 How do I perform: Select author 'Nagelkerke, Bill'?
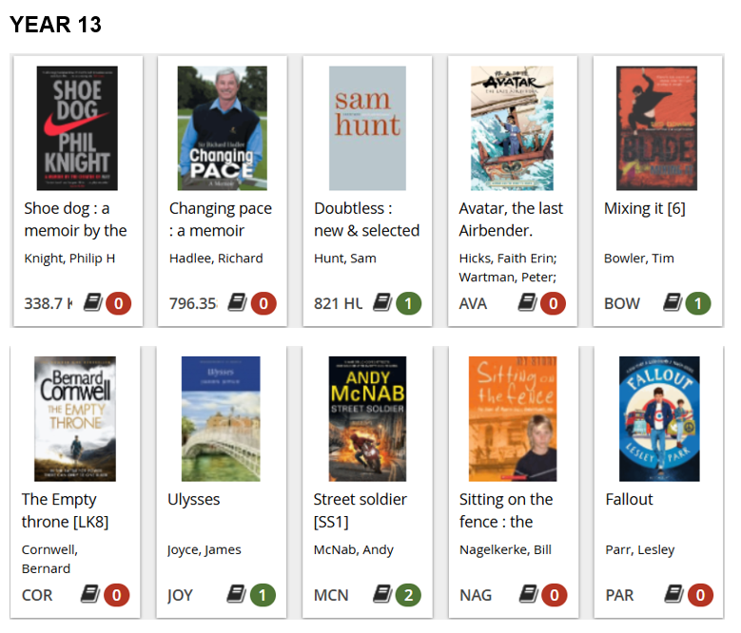(x=505, y=550)
